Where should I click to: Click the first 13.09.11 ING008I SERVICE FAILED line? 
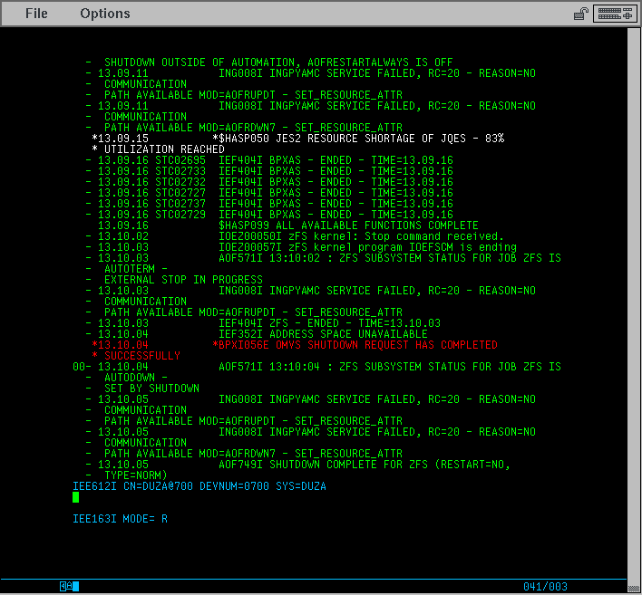pos(311,73)
